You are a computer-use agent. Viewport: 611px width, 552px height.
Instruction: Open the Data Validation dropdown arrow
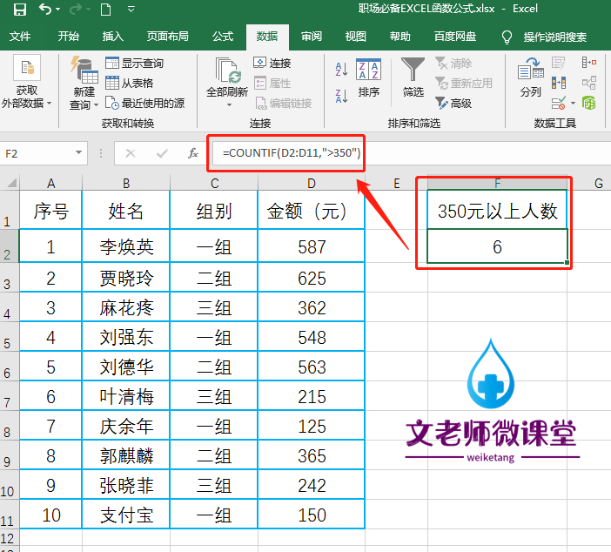pyautogui.click(x=573, y=104)
